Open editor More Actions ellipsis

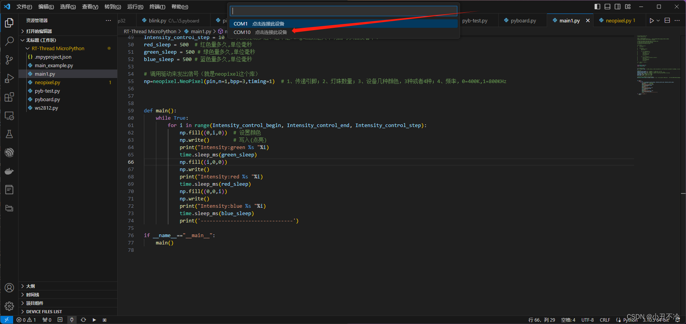point(677,20)
